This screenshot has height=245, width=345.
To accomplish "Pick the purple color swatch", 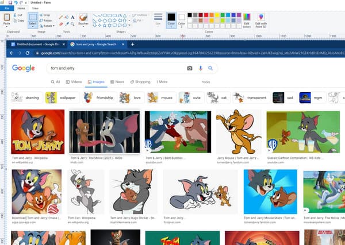I will pos(239,15).
